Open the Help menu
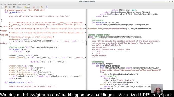Viewport: 174px width, 97px height. pyautogui.click(x=29, y=4)
